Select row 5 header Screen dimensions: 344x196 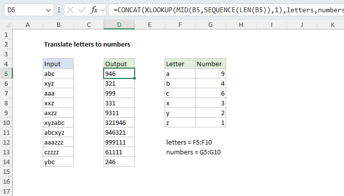pos(6,73)
